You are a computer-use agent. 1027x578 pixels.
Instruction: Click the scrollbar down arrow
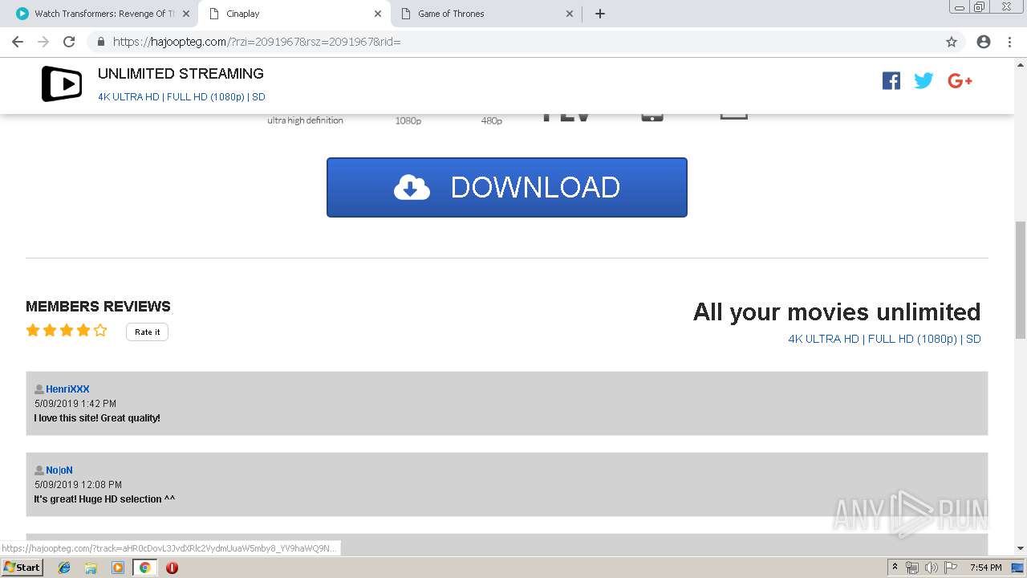[x=1021, y=548]
